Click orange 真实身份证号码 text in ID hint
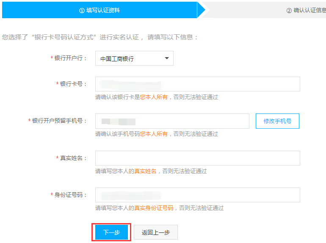Image resolution: width=326 pixels, height=243 pixels. (x=154, y=208)
